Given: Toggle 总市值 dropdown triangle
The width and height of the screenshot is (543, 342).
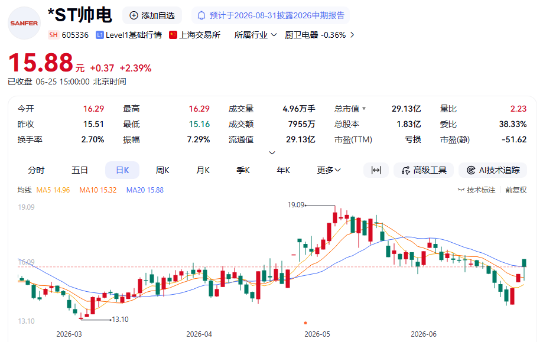Looking at the screenshot, I should point(364,109).
